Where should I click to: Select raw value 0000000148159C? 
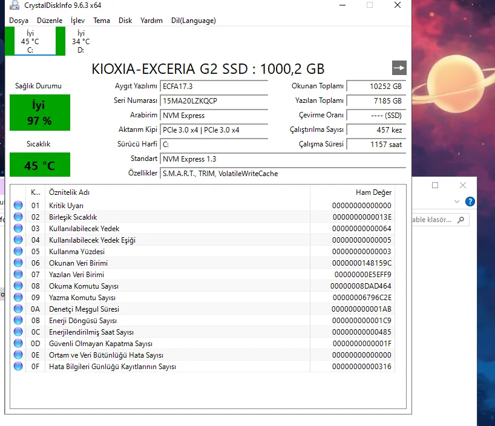362,263
